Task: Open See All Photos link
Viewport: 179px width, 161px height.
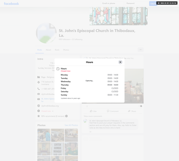Action: click(x=71, y=125)
